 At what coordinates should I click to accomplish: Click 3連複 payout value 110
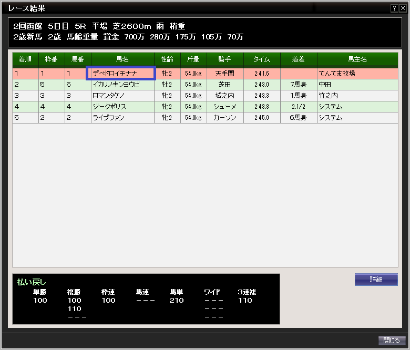pyautogui.click(x=245, y=300)
